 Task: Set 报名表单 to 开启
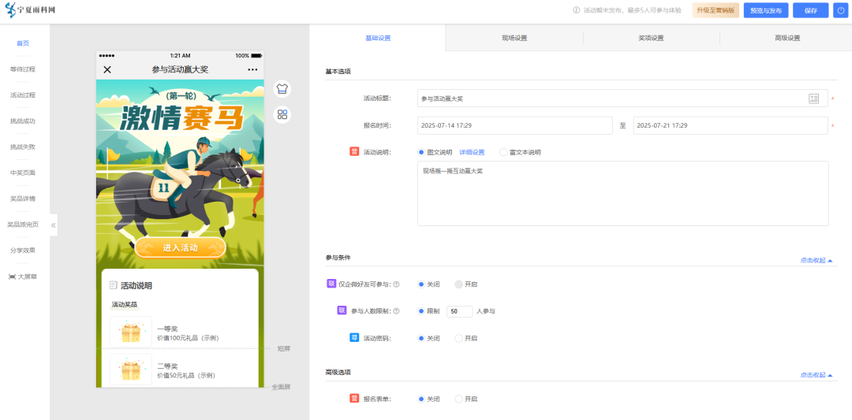(458, 400)
